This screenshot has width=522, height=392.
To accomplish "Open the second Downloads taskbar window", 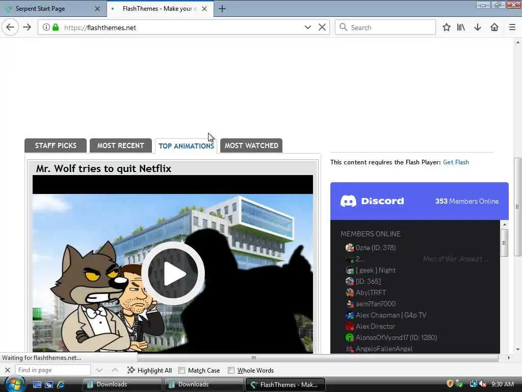I will (x=203, y=384).
